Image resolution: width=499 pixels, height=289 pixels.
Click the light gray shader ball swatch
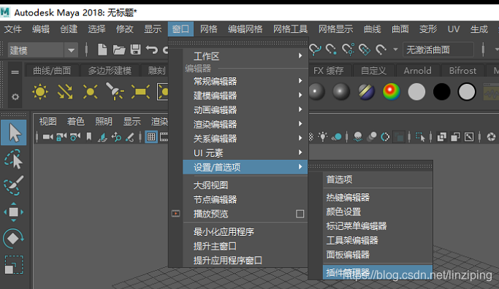tap(416, 92)
